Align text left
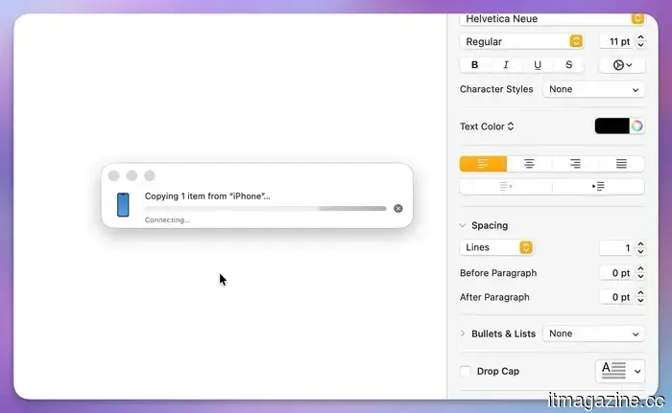Image resolution: width=672 pixels, height=413 pixels. click(x=483, y=164)
